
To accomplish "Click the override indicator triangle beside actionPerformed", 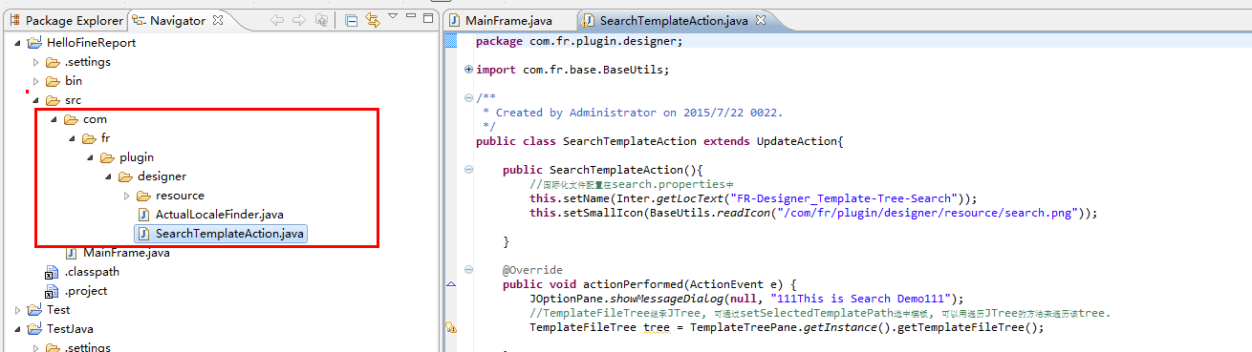I will coord(451,284).
